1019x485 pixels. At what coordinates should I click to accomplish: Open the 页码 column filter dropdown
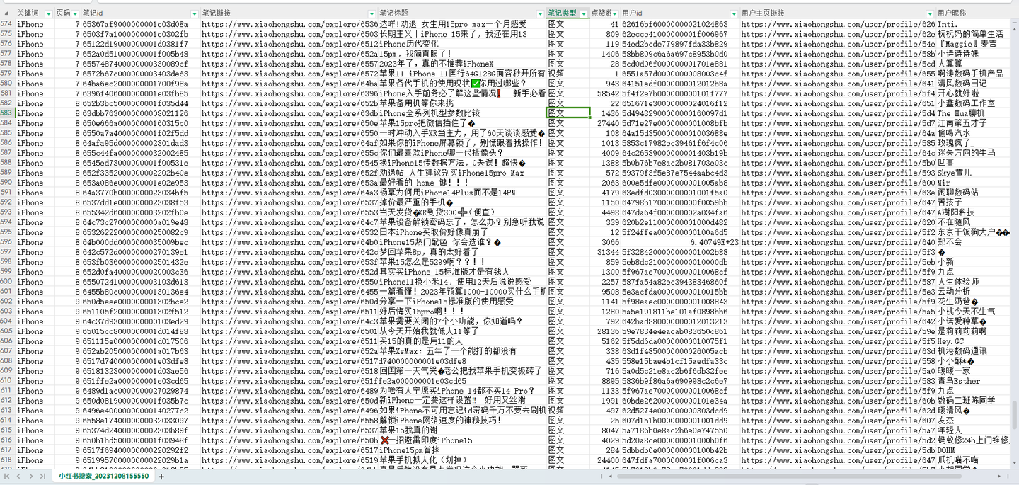coord(76,13)
